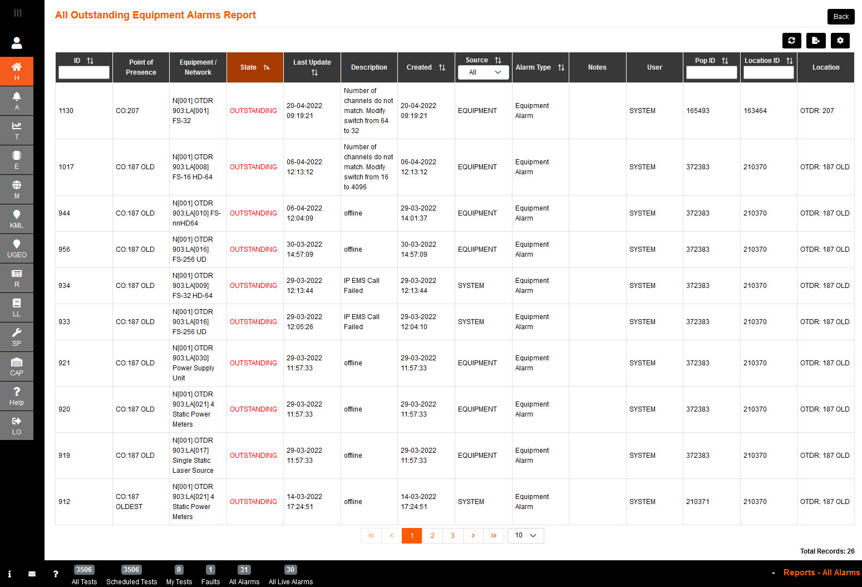Open column settings via the gear icon

[x=840, y=41]
